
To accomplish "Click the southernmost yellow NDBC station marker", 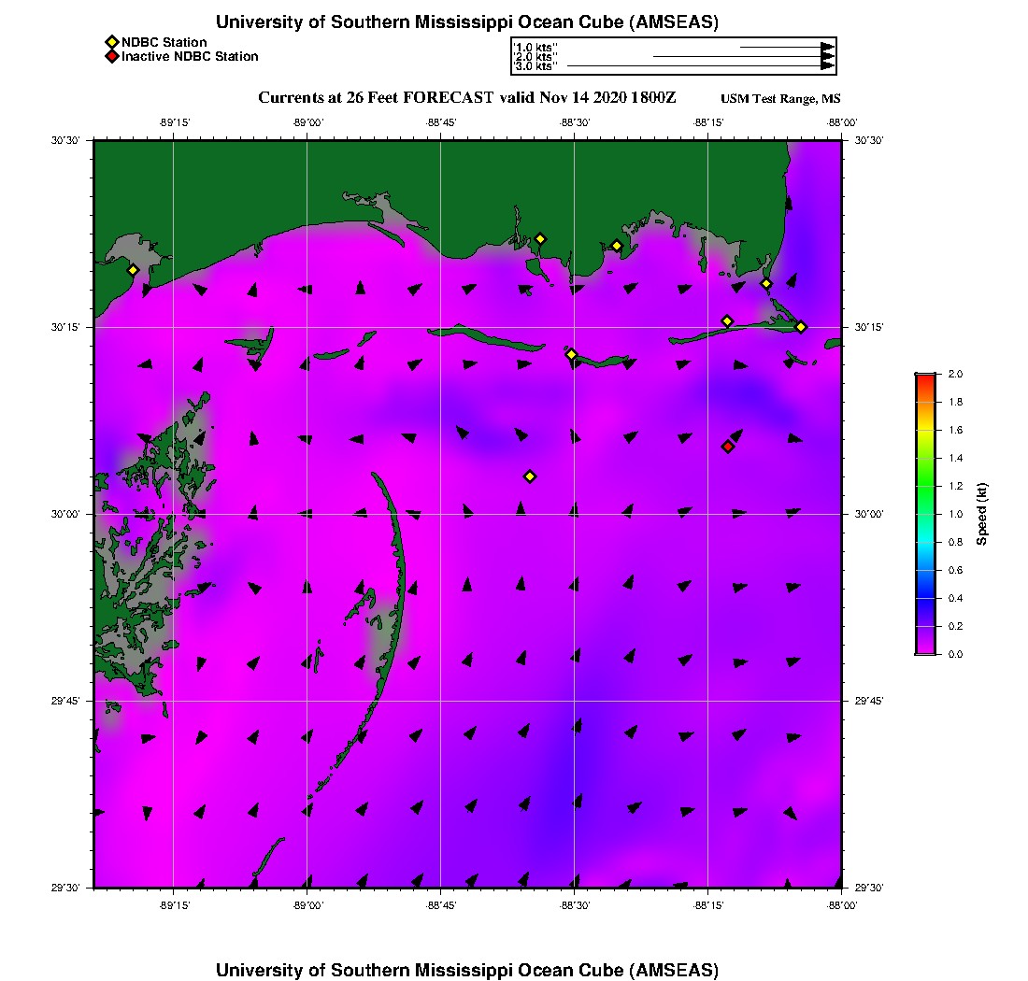I will click(x=530, y=476).
